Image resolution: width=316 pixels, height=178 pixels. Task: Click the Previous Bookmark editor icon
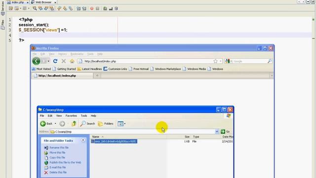click(x=59, y=8)
